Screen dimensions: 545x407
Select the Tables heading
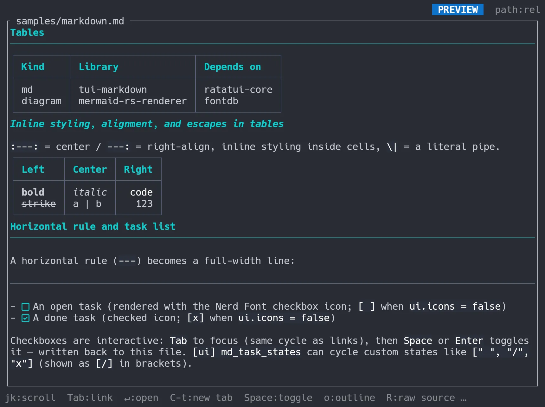(x=27, y=32)
